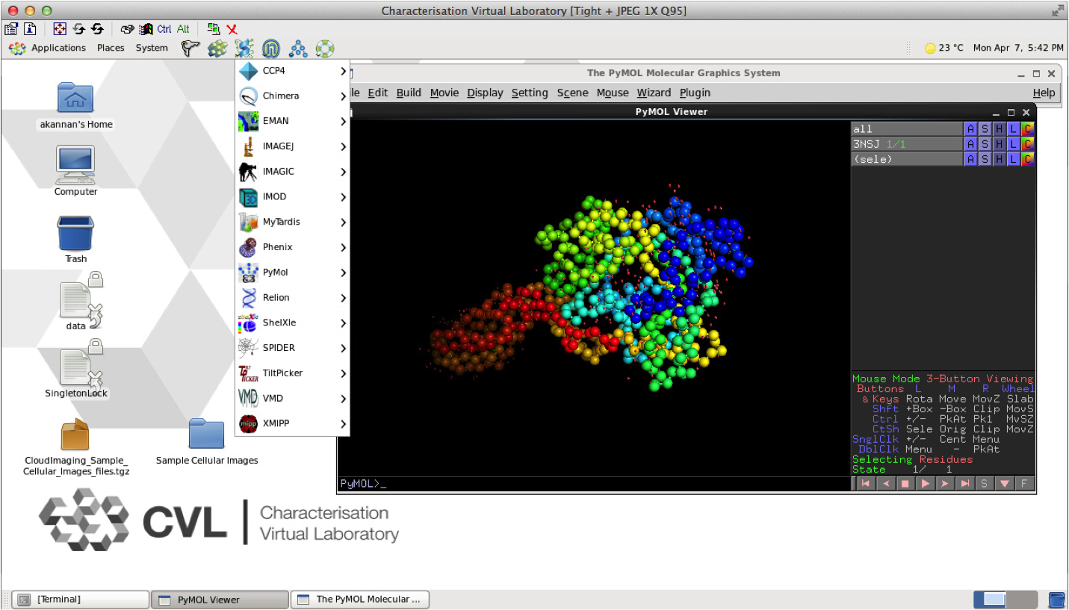The height and width of the screenshot is (610, 1069).
Task: Open the life-ring help launcher in panel
Action: 325,49
